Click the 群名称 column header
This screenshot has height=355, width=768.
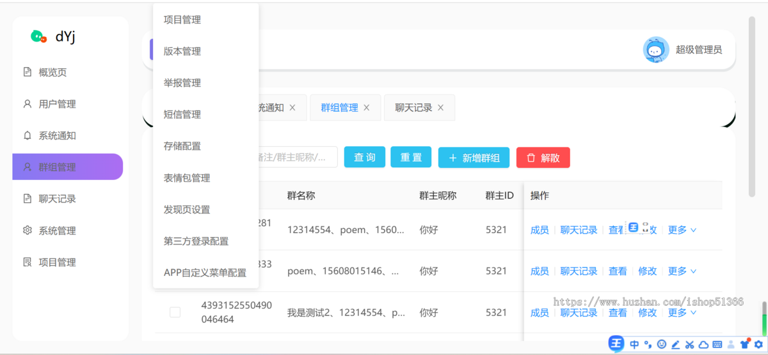301,195
